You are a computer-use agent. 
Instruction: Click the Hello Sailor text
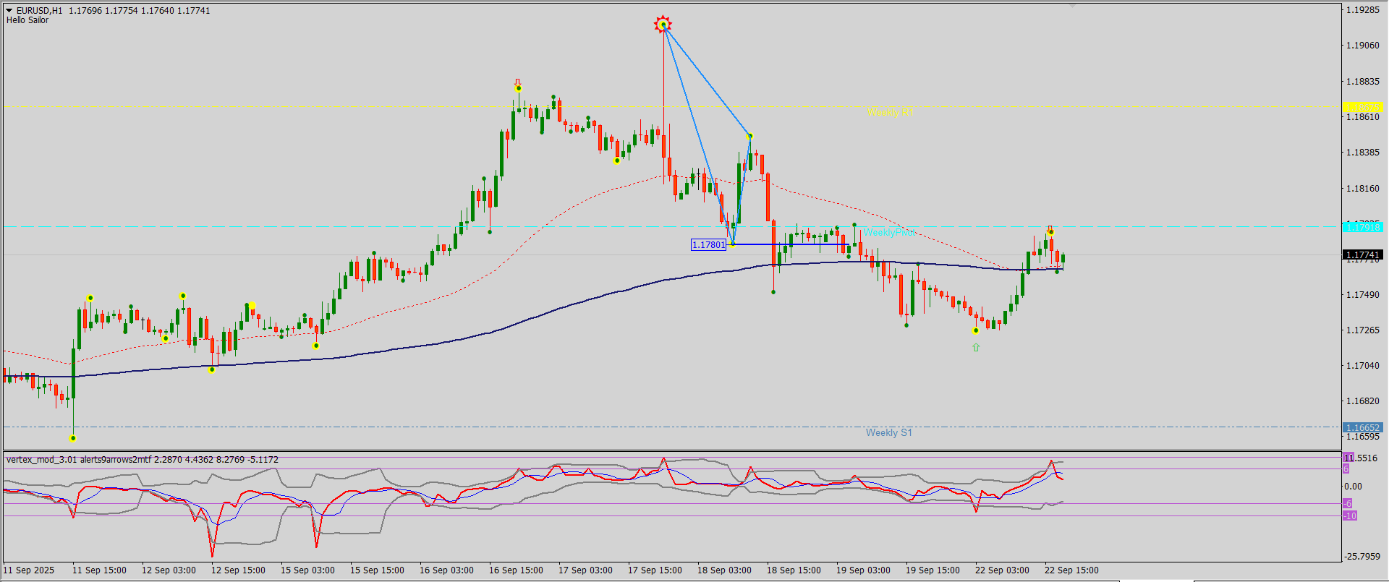click(27, 20)
